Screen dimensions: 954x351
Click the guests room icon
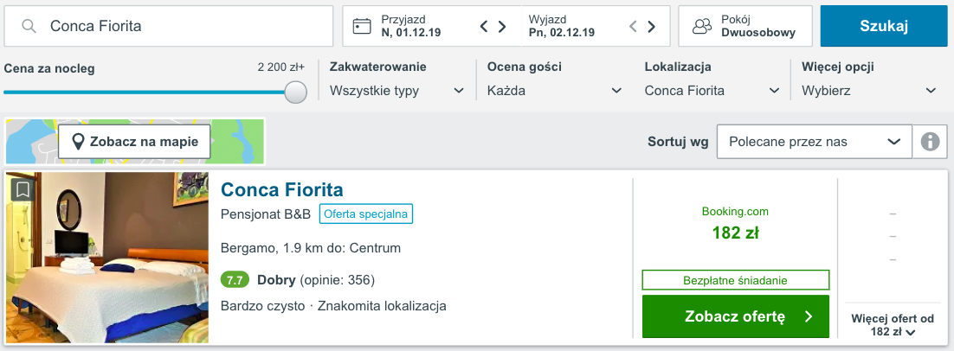click(702, 26)
